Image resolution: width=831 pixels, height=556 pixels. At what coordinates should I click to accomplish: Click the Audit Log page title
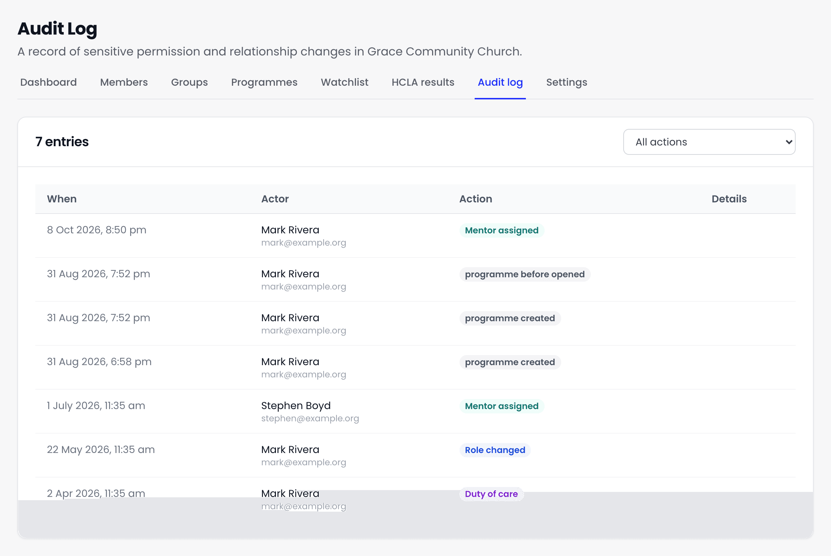click(57, 29)
